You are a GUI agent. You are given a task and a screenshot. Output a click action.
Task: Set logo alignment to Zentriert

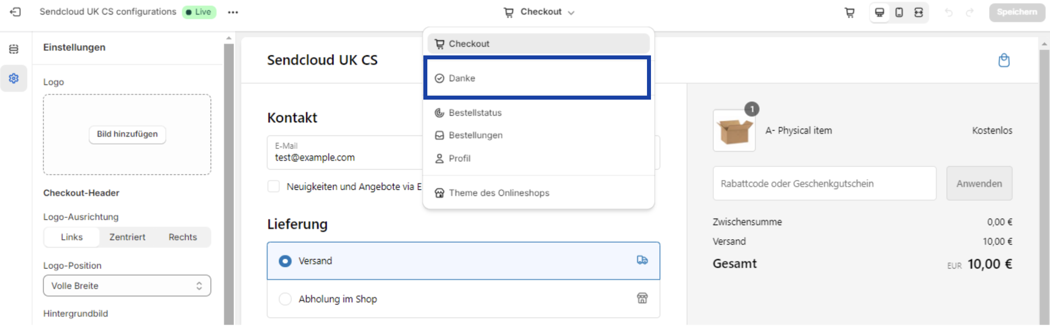coord(127,237)
